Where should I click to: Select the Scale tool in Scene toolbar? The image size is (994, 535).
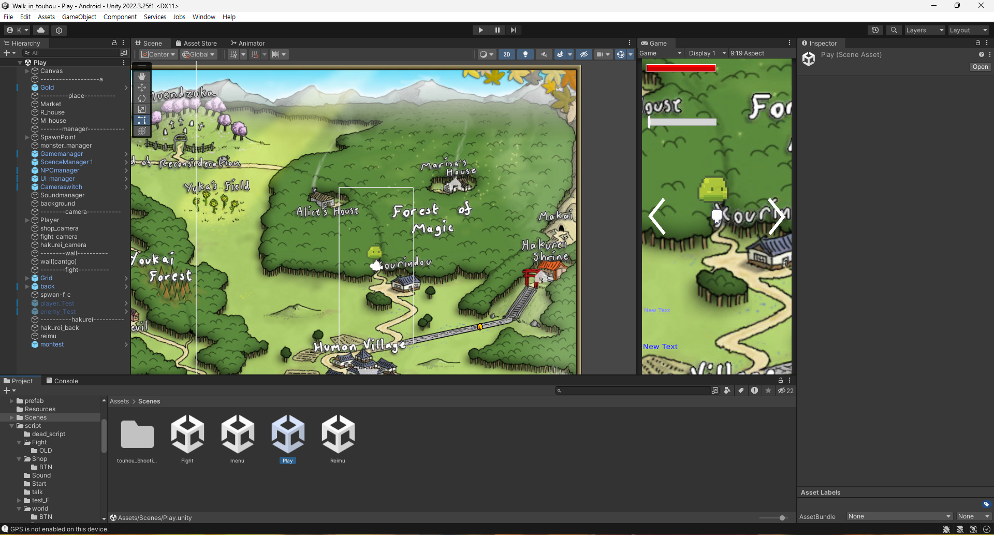142,109
